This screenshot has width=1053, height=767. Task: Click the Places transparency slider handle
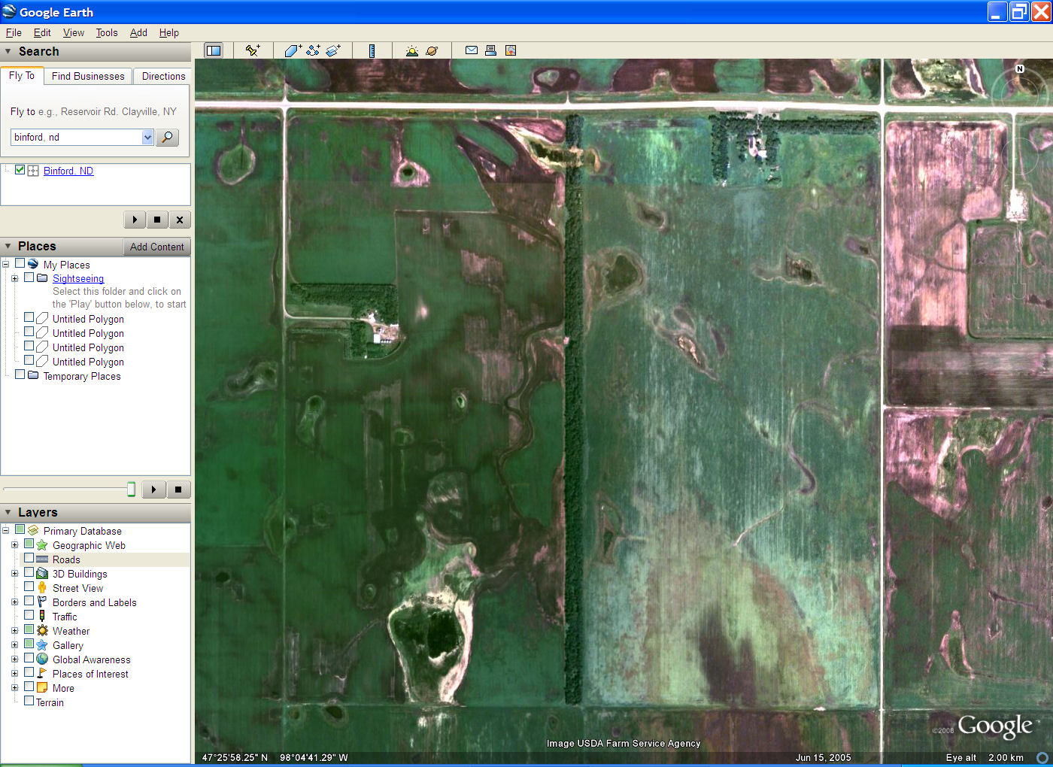click(131, 490)
